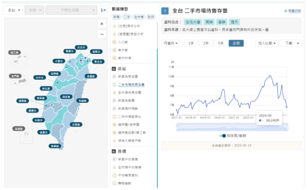This screenshot has width=307, height=190.
Task: Click the 連江縣 map label
Action: [14, 52]
